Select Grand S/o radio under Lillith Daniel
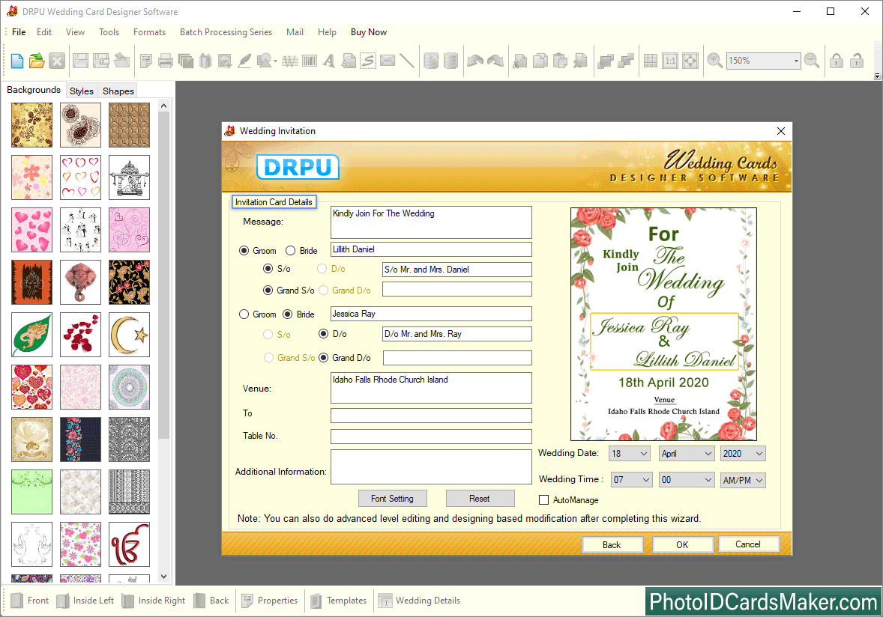The height and width of the screenshot is (617, 883). (x=268, y=291)
